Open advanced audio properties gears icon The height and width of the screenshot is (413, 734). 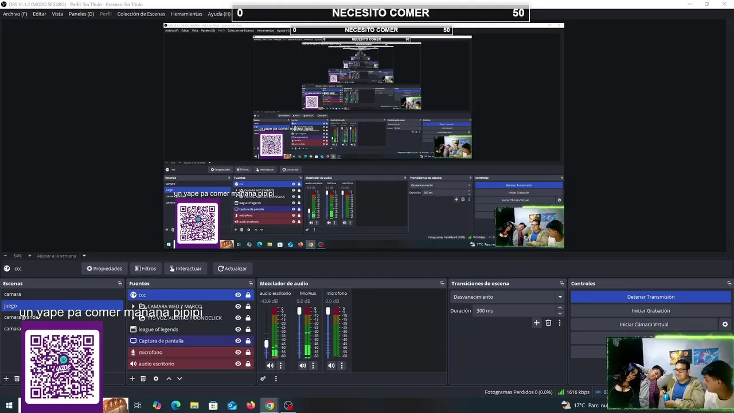263,379
